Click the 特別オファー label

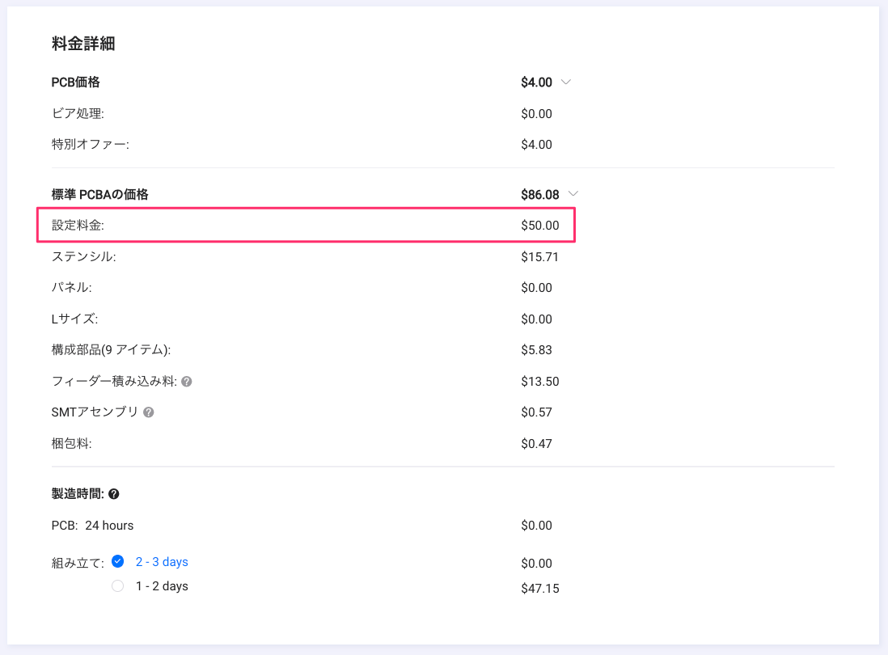tap(90, 145)
